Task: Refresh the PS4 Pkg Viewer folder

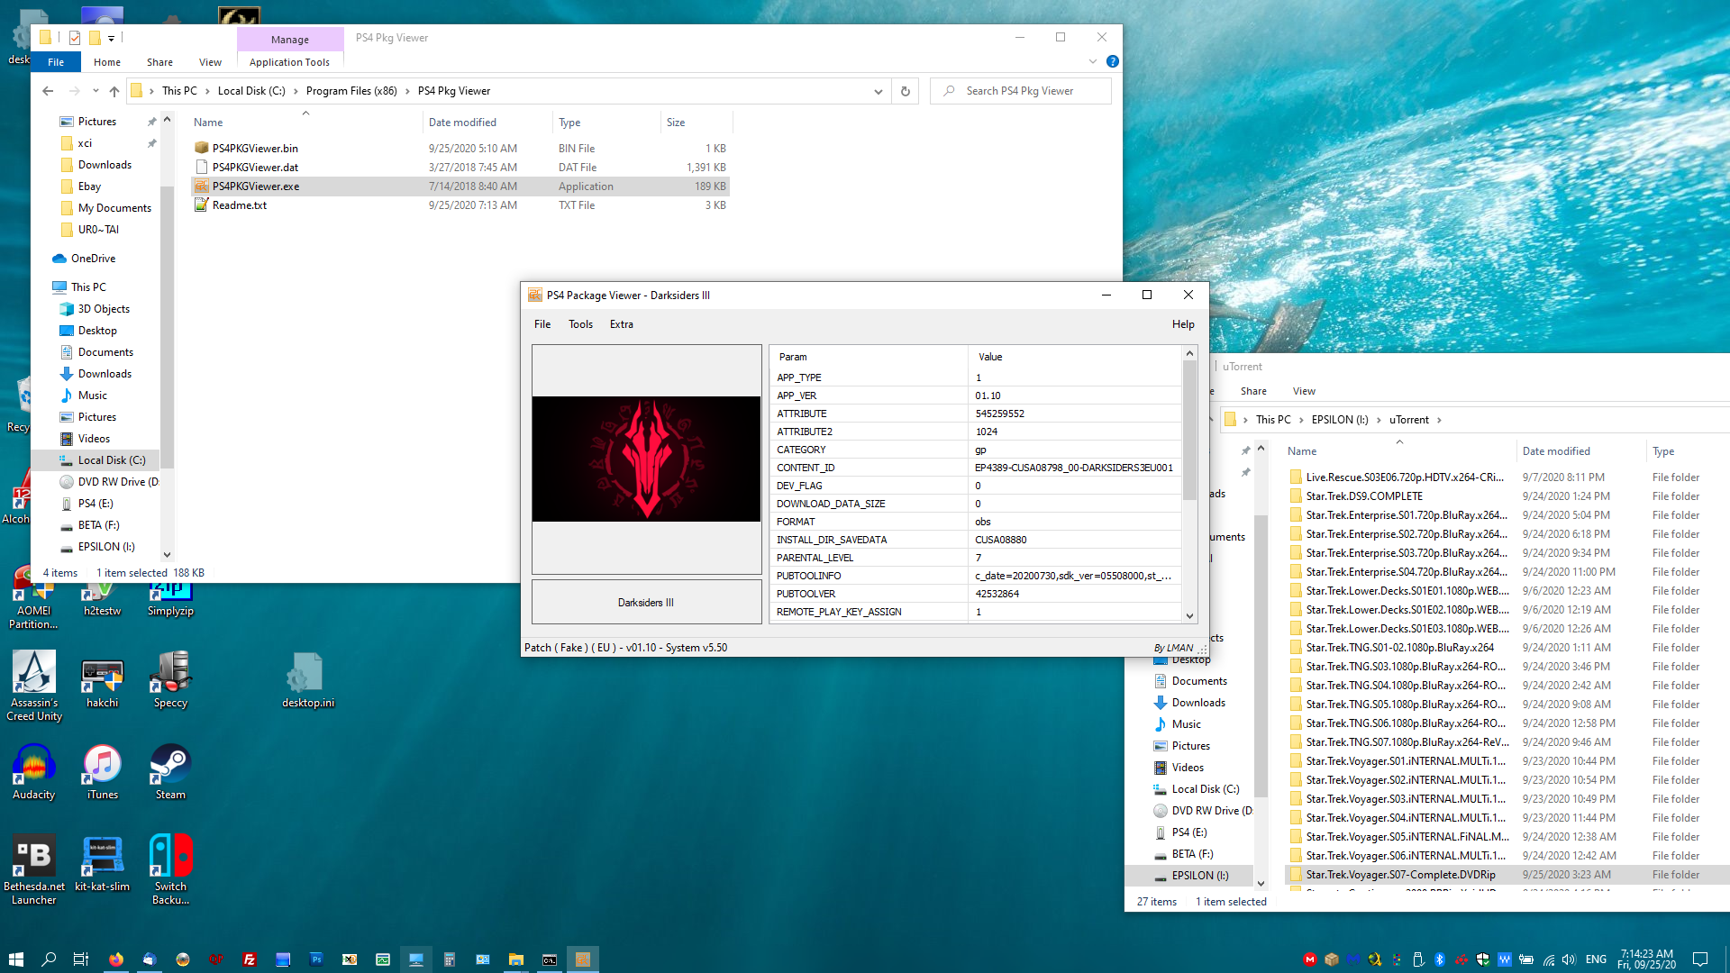Action: pyautogui.click(x=906, y=91)
